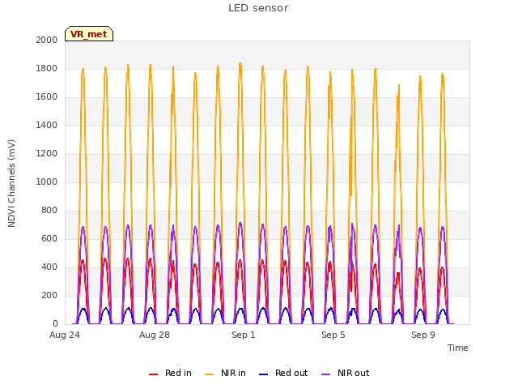This screenshot has width=518, height=389.
Task: Click the Time axis title
Action: (458, 348)
